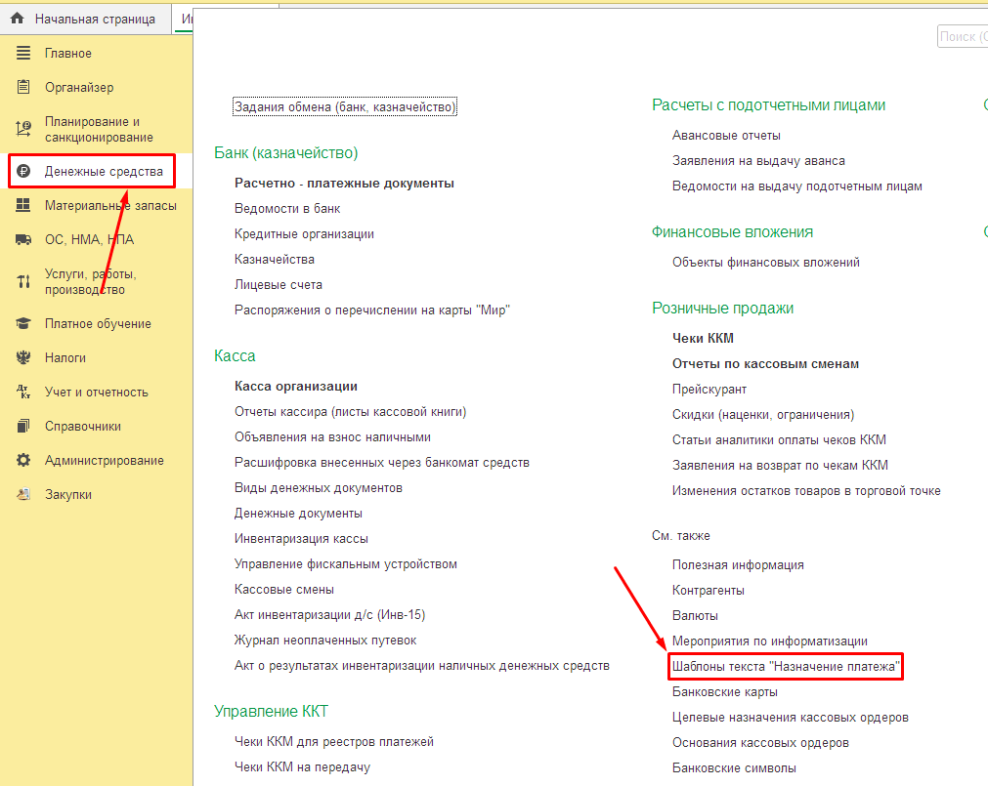Image resolution: width=988 pixels, height=786 pixels.
Task: Click the gear icon for Администрирование
Action: pyautogui.click(x=23, y=460)
